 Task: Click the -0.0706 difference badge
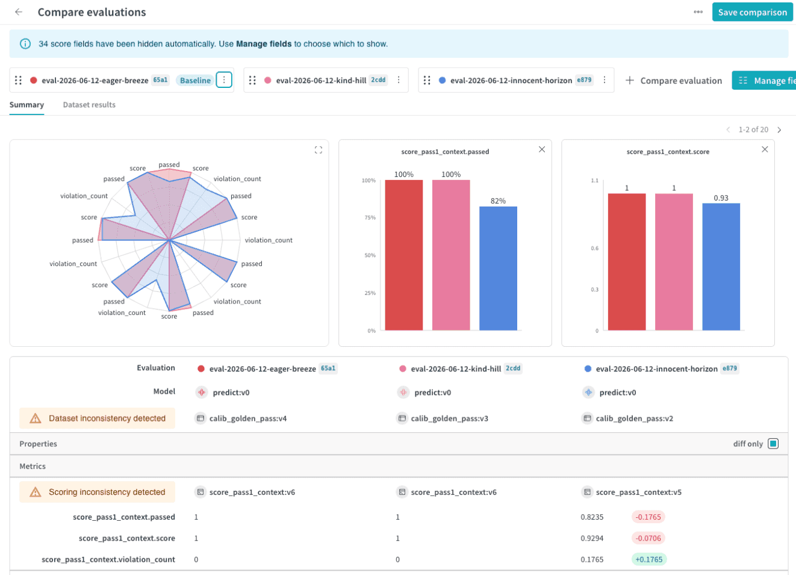click(648, 538)
